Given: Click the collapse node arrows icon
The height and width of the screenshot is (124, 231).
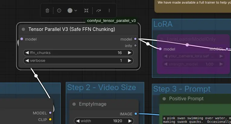Looking at the screenshot, I should point(86,11).
